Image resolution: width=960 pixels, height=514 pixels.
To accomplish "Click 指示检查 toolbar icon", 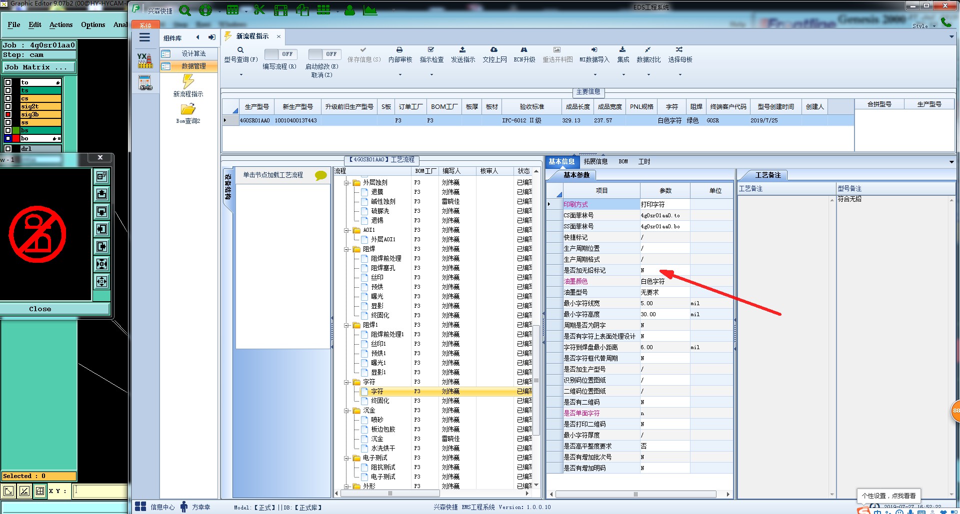I will pyautogui.click(x=431, y=50).
